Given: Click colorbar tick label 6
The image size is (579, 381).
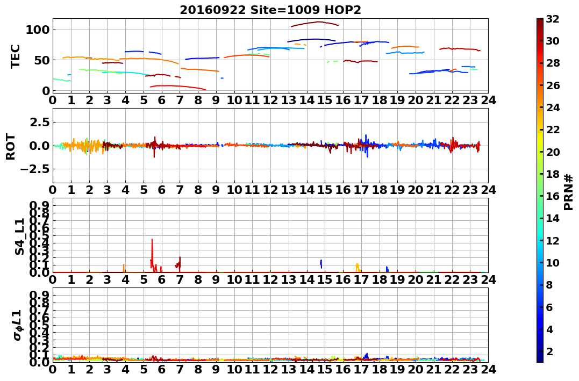Looking at the screenshot, I should click(x=549, y=307).
